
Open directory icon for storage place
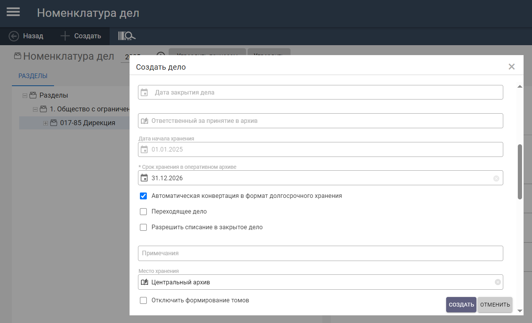click(144, 282)
